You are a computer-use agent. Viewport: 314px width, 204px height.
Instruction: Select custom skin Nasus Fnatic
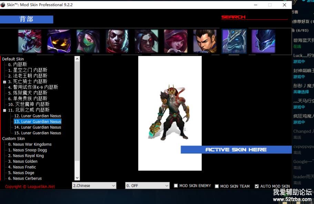pos(22,167)
